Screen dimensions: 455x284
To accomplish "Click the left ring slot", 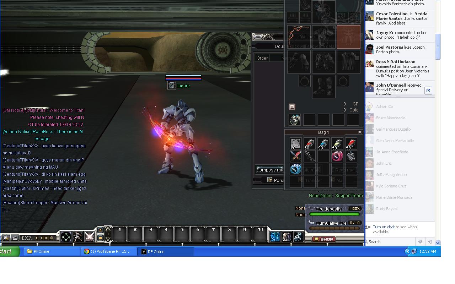I will pos(304,81).
